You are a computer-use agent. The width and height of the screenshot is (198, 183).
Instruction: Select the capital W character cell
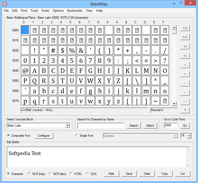point(90,81)
